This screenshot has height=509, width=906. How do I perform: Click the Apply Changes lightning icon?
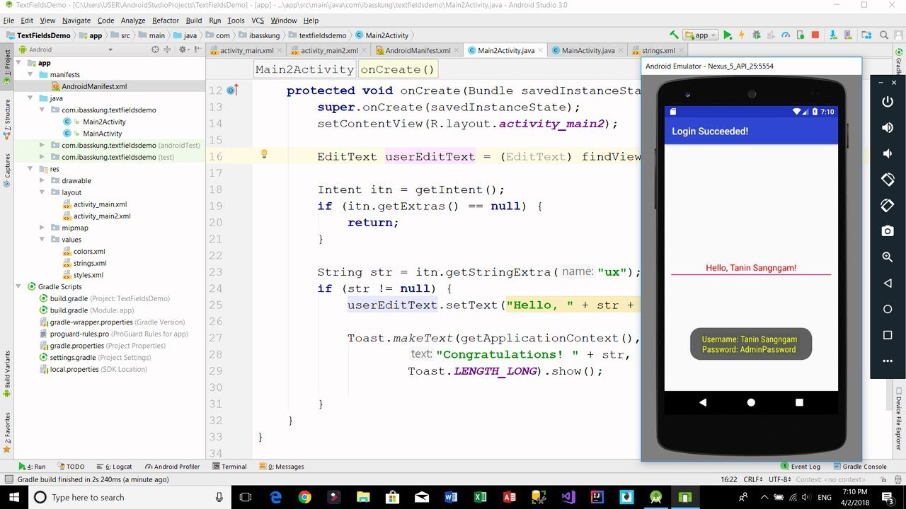pos(742,35)
